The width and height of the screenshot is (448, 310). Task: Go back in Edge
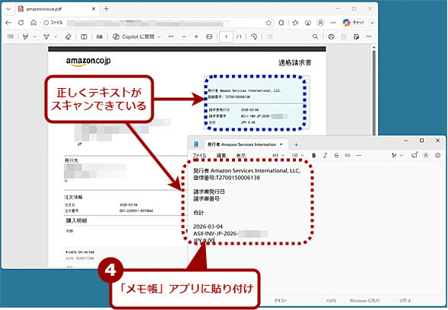[x=8, y=23]
